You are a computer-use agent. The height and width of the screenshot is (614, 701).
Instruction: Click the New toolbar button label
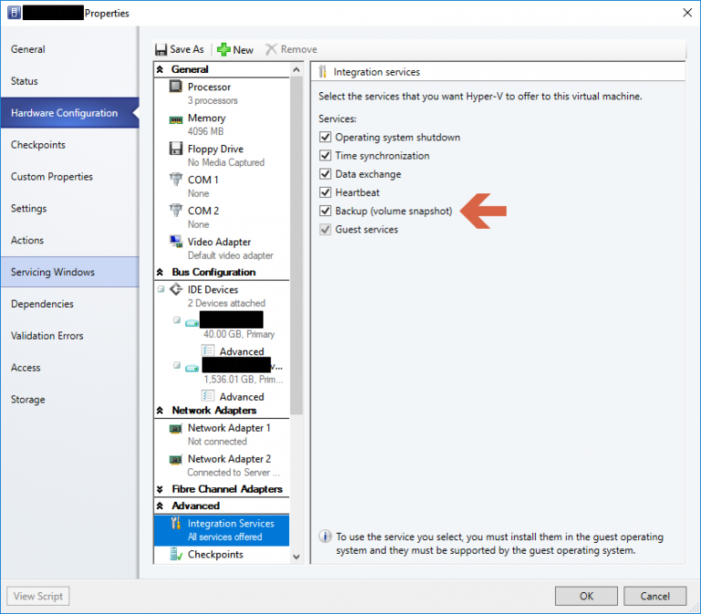point(243,50)
